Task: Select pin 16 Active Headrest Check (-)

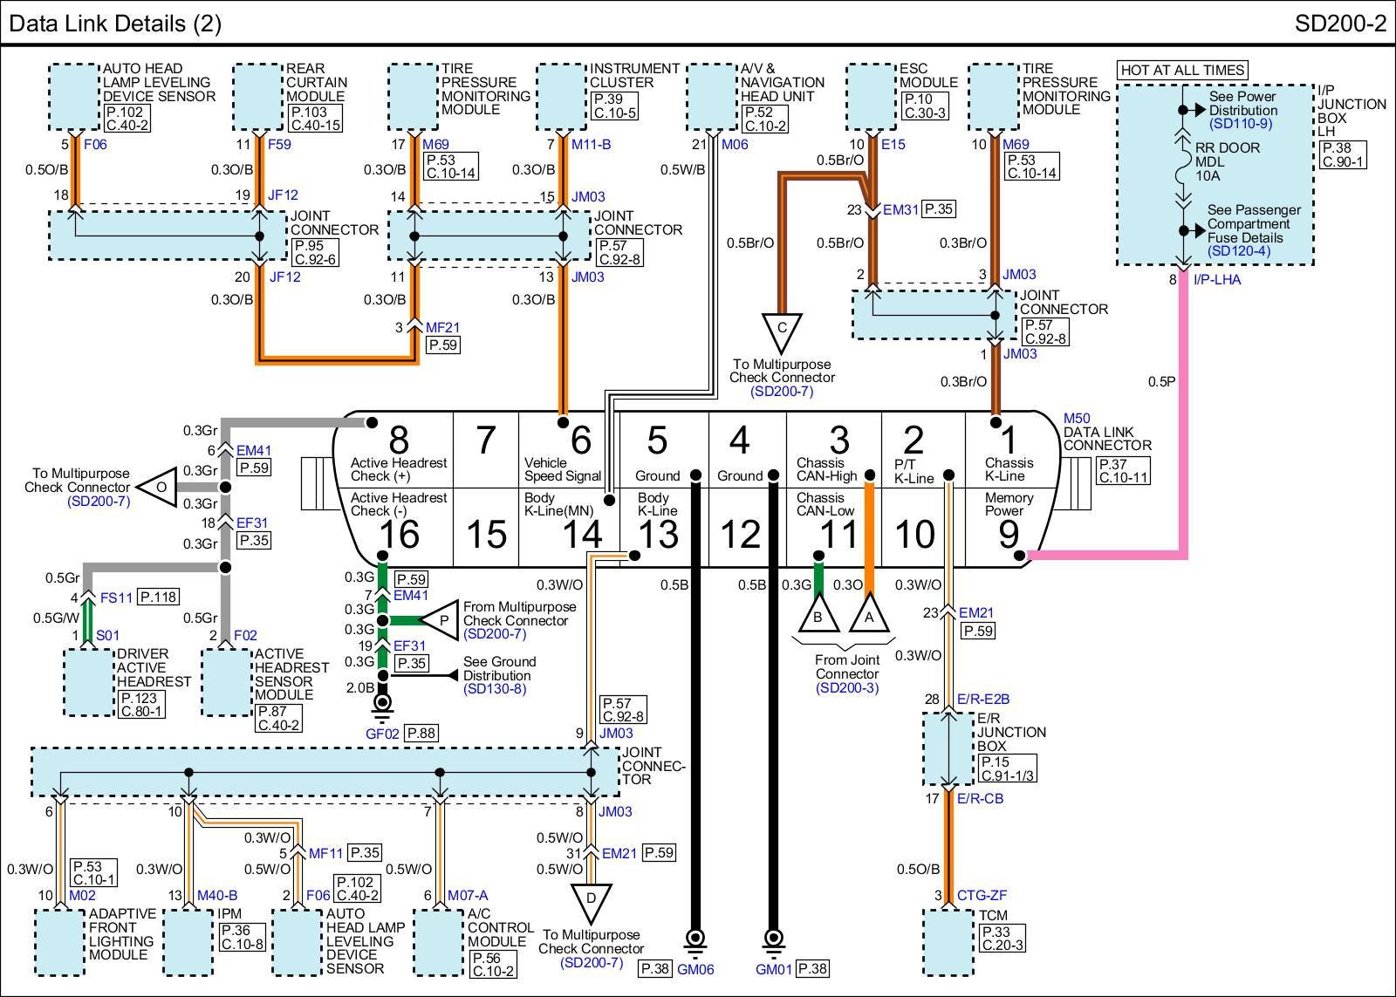Action: point(400,534)
